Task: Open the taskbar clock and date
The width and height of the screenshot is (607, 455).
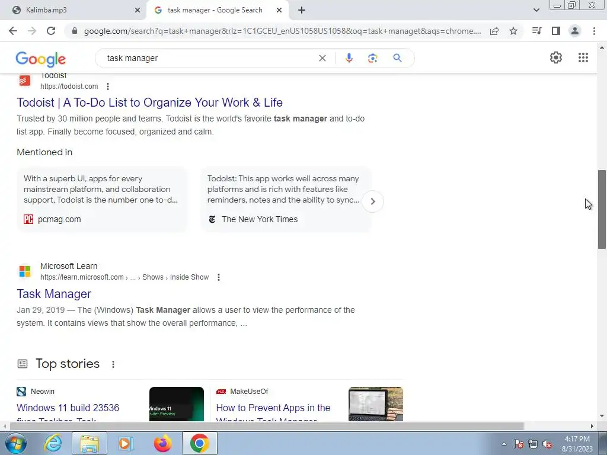Action: (x=577, y=444)
